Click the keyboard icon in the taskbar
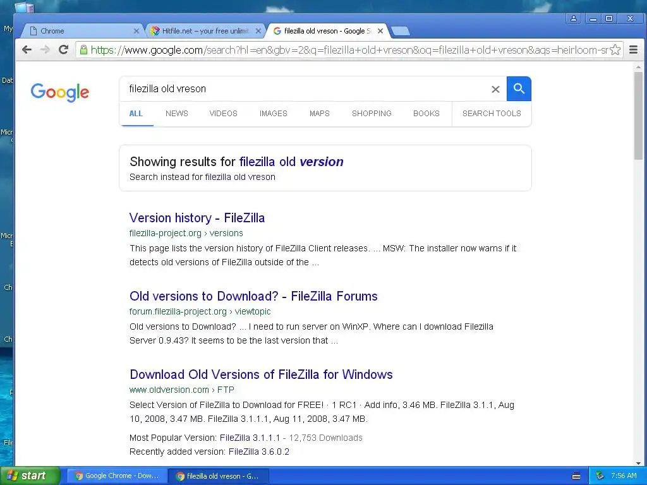 [x=576, y=476]
